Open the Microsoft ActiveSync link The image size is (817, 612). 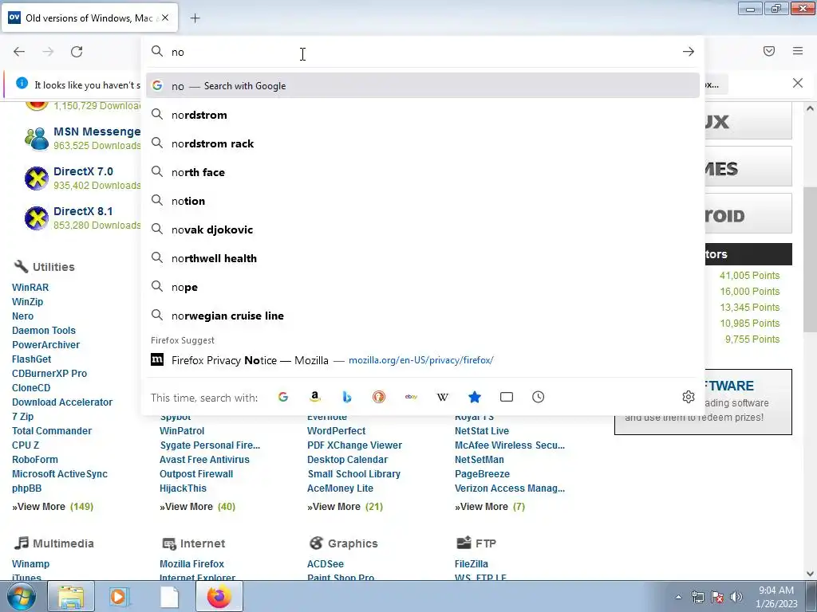coord(60,474)
